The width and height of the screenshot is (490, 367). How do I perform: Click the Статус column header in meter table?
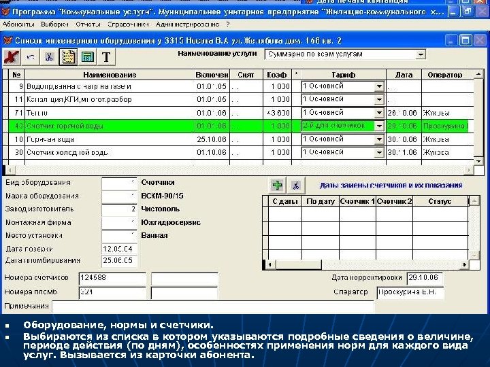pos(440,202)
